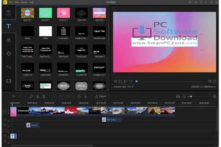Zoom in the timeline with plus magnifier
The width and height of the screenshot is (221, 147).
pos(215,96)
